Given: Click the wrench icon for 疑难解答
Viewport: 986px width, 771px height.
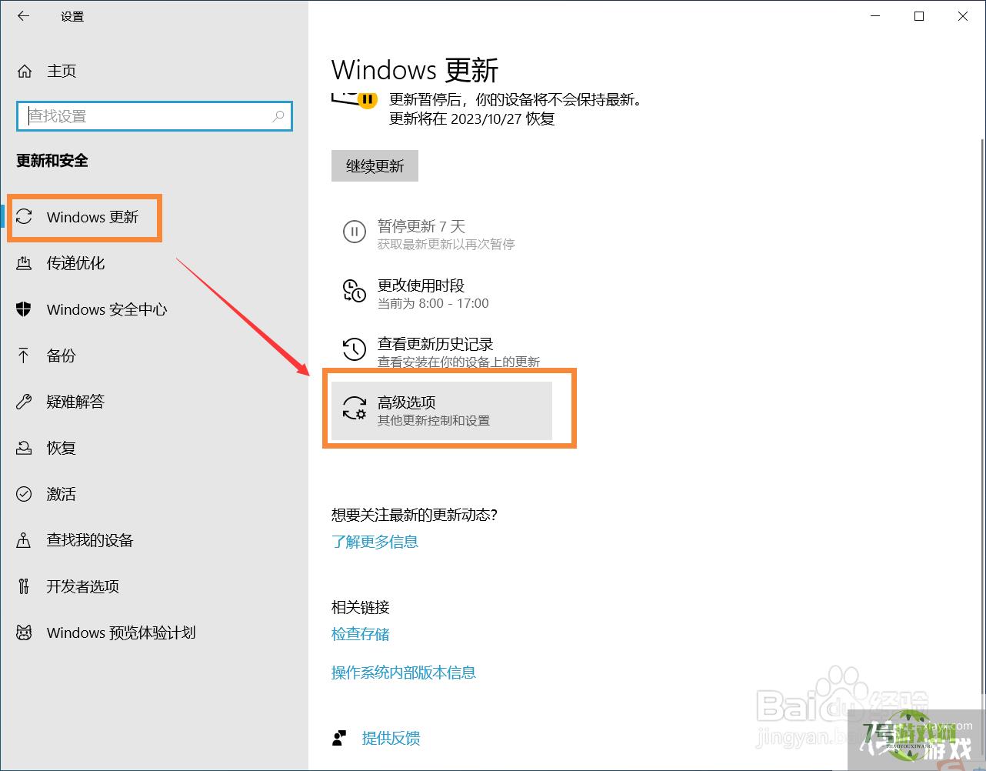Looking at the screenshot, I should pyautogui.click(x=24, y=402).
